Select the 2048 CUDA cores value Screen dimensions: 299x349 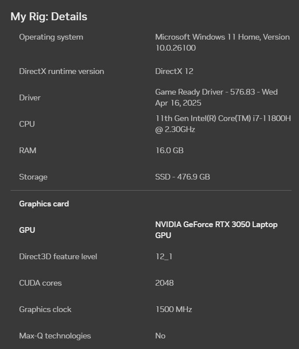tap(164, 283)
